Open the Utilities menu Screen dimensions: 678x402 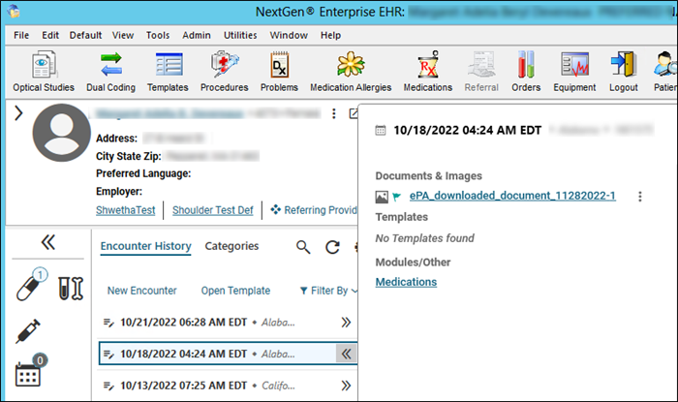click(x=240, y=35)
